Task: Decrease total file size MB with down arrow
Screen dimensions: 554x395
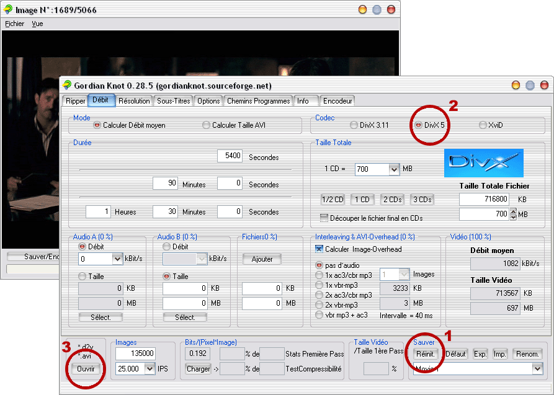Action: coord(514,217)
